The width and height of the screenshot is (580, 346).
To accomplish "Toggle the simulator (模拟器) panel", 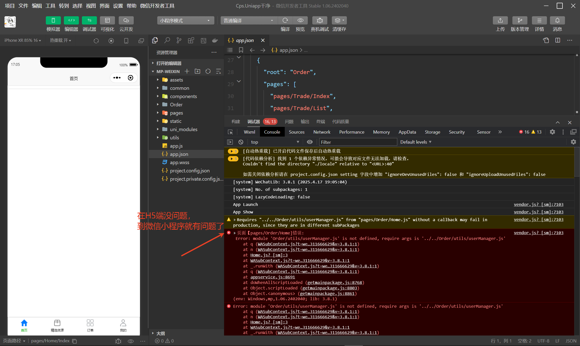I will coord(53,21).
